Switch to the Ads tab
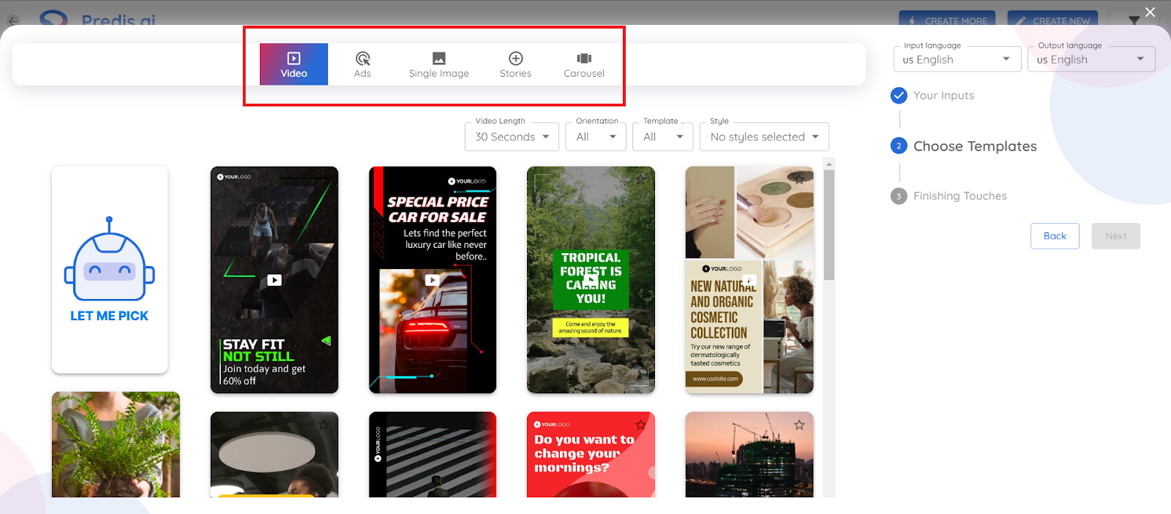Image resolution: width=1171 pixels, height=514 pixels. [x=362, y=64]
